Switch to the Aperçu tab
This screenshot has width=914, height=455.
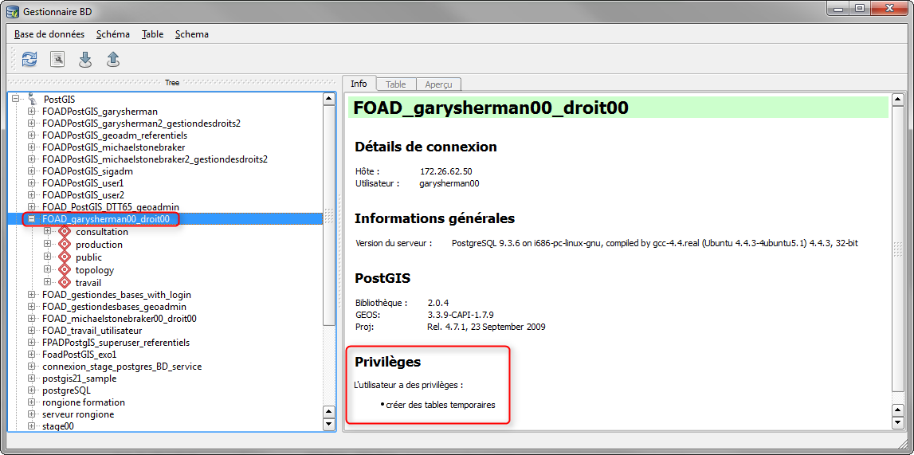coord(437,84)
